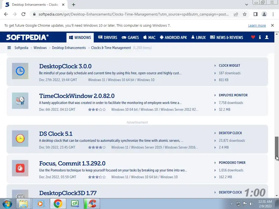The image size is (279, 209).
Task: Open the media player taskbar icon
Action: click(x=41, y=204)
